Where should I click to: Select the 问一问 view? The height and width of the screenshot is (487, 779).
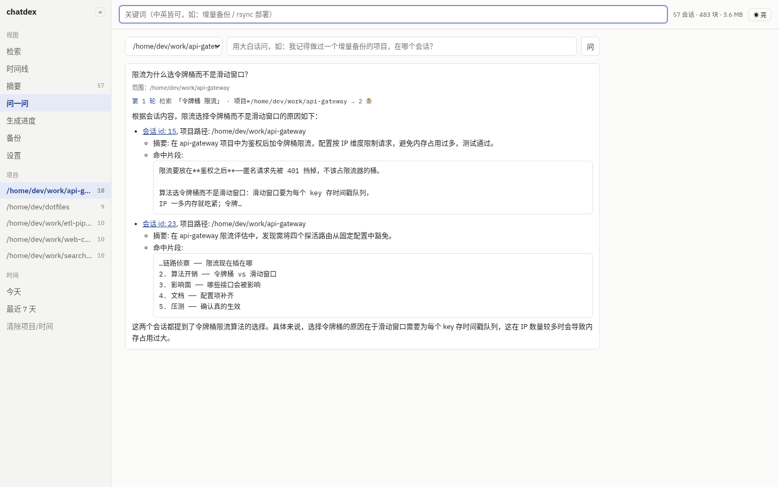tap(55, 103)
